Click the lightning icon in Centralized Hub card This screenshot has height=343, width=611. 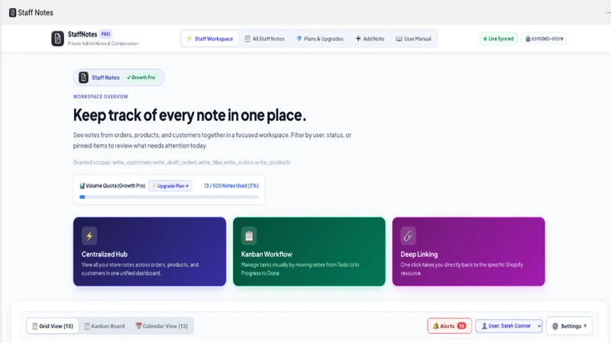[x=89, y=236]
